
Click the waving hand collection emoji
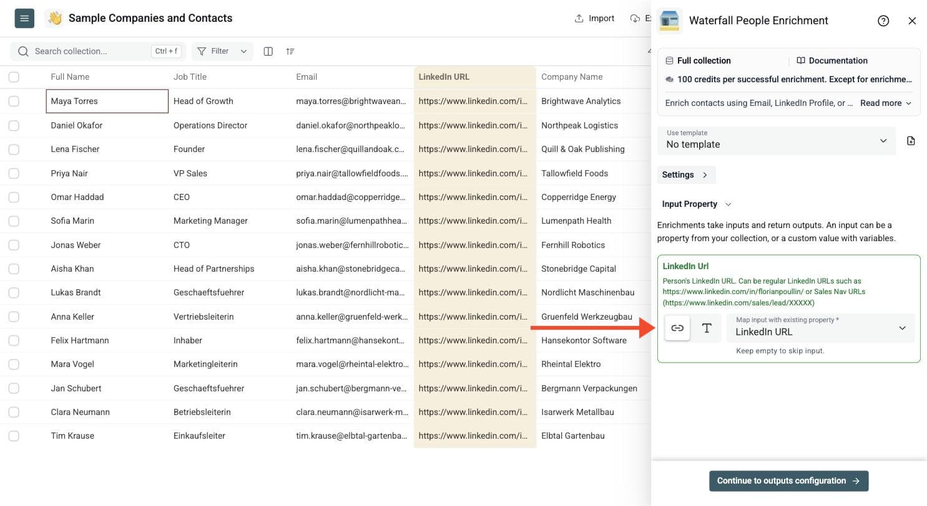[x=55, y=19]
